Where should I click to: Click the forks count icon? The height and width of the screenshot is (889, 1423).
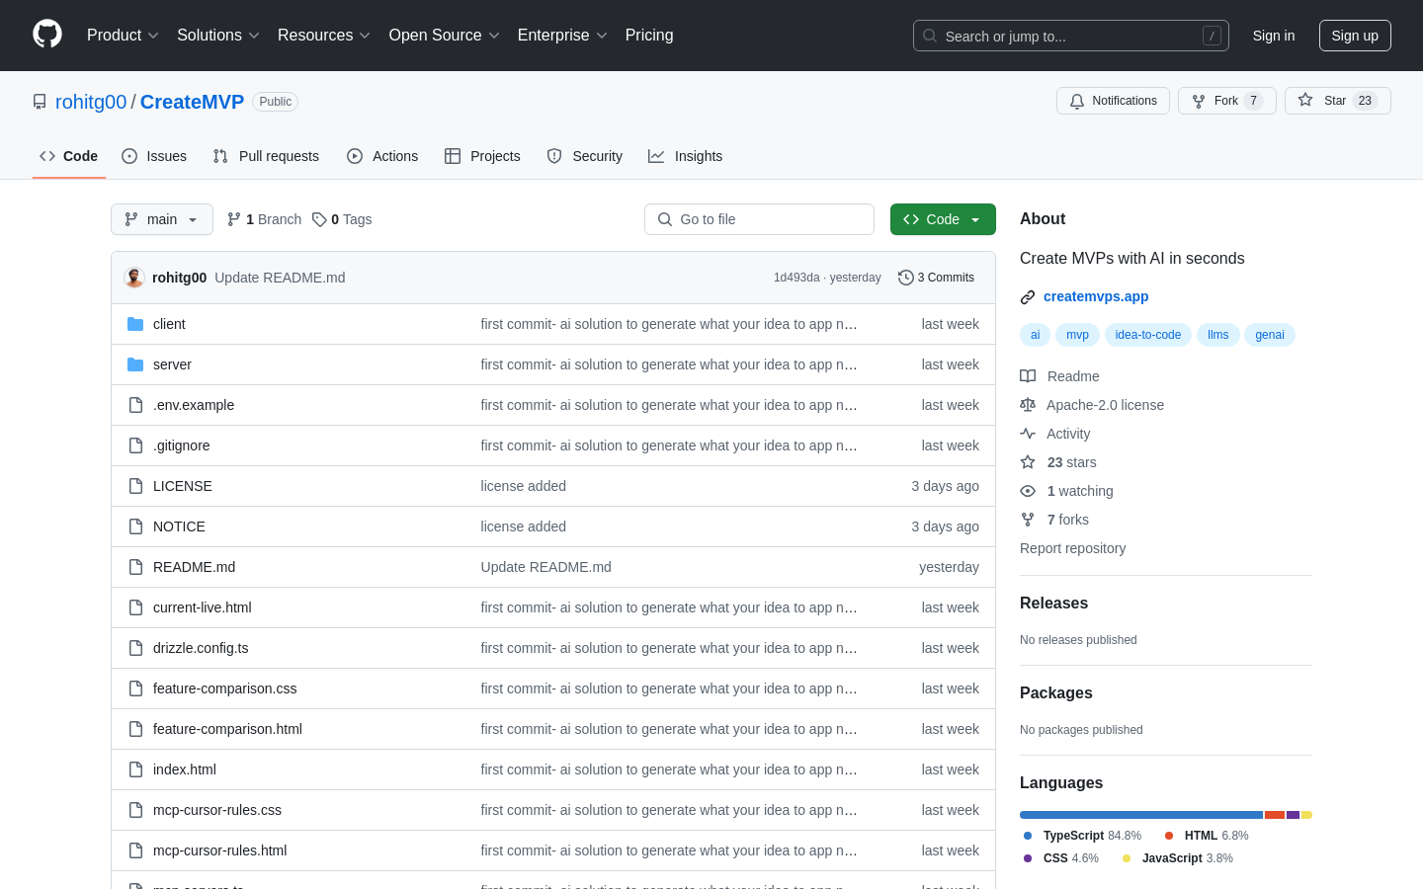(x=1028, y=520)
